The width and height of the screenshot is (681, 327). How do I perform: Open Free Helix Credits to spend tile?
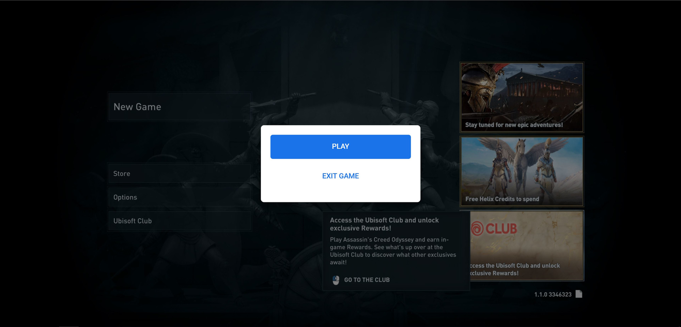tap(522, 171)
